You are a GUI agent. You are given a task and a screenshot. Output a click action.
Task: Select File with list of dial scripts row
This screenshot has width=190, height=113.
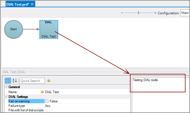(x=67, y=110)
